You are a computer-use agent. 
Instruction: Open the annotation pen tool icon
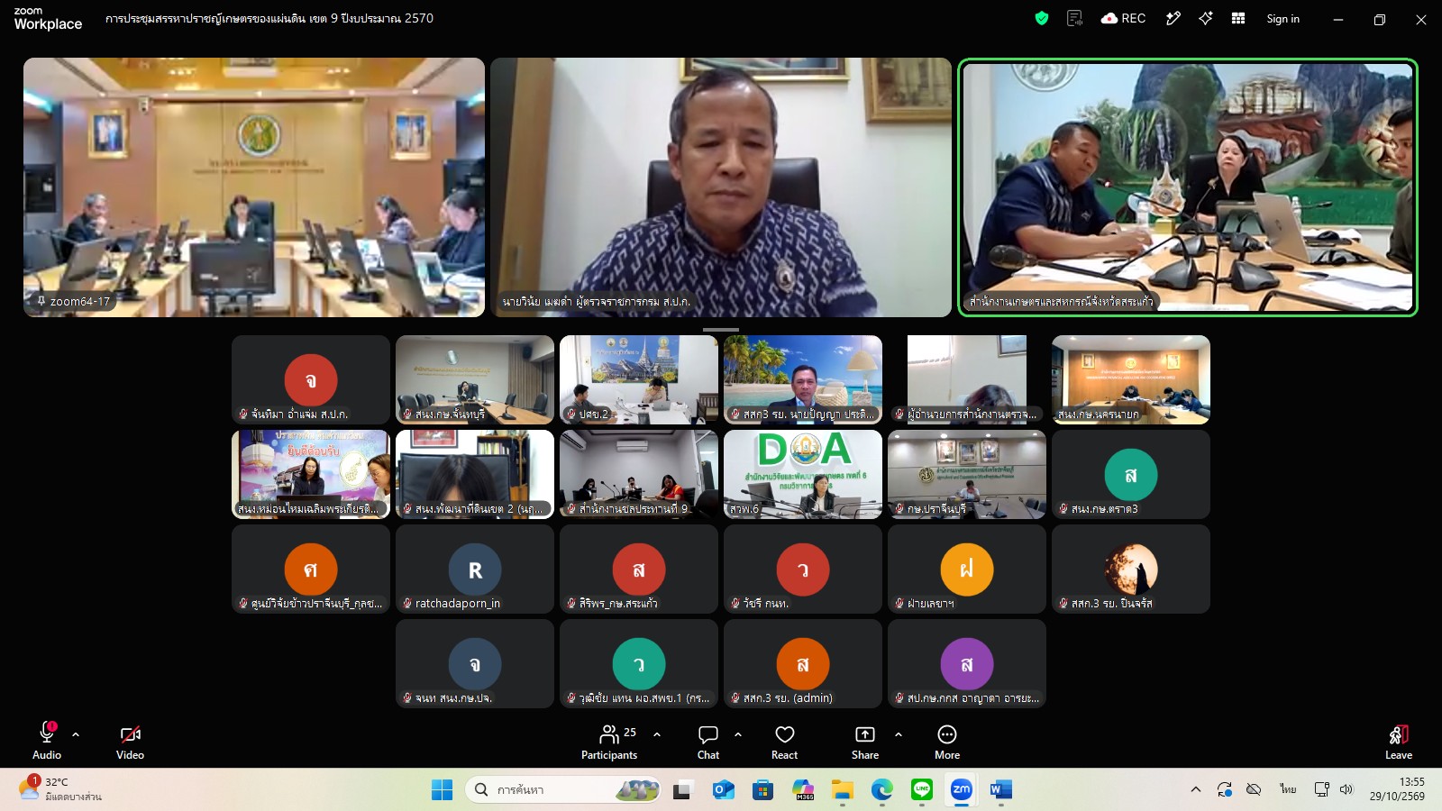[x=1173, y=18]
